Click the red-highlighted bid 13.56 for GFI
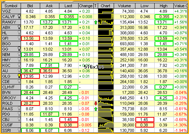 [30, 38]
